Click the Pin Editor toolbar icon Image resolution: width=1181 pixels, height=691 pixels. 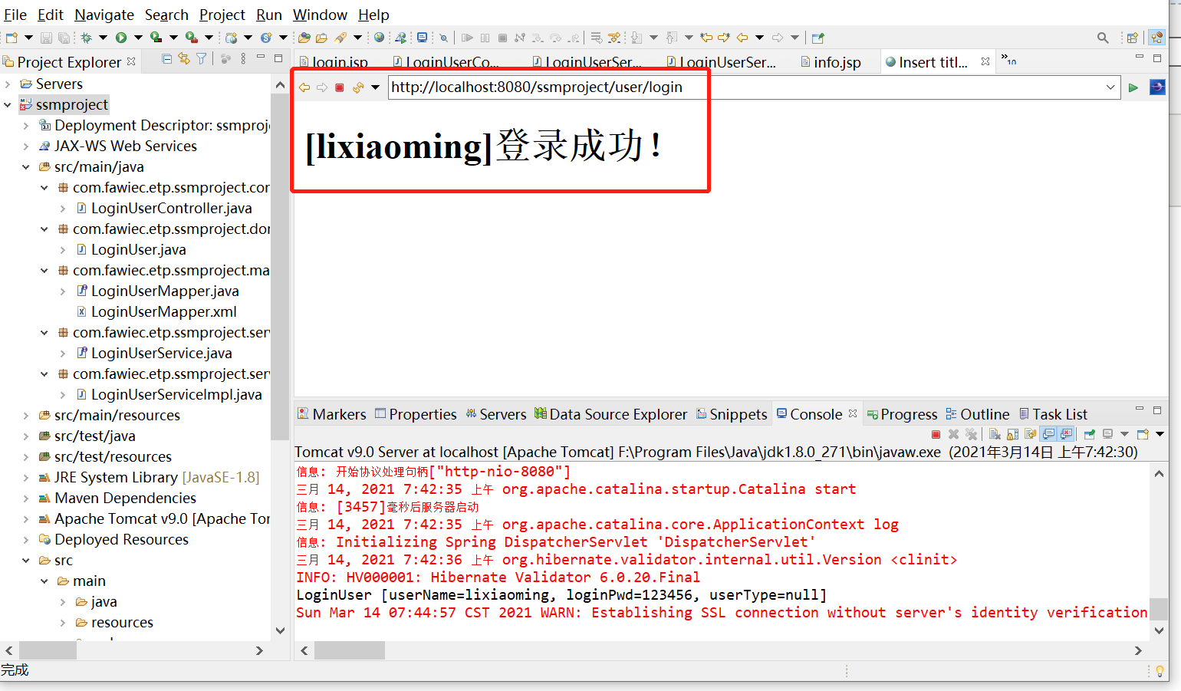(818, 38)
